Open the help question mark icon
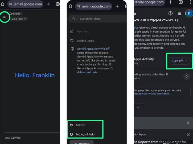The width and height of the screenshot is (193, 144). [x=170, y=13]
